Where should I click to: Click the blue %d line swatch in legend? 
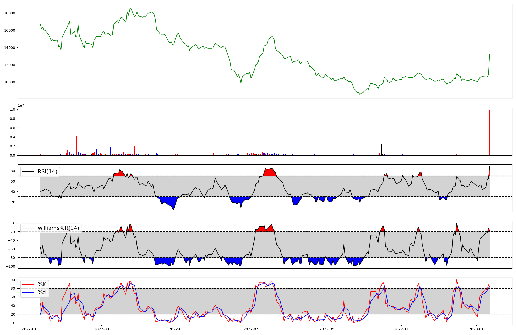[28, 292]
